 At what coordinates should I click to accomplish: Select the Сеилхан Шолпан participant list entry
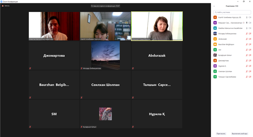pos(232,71)
